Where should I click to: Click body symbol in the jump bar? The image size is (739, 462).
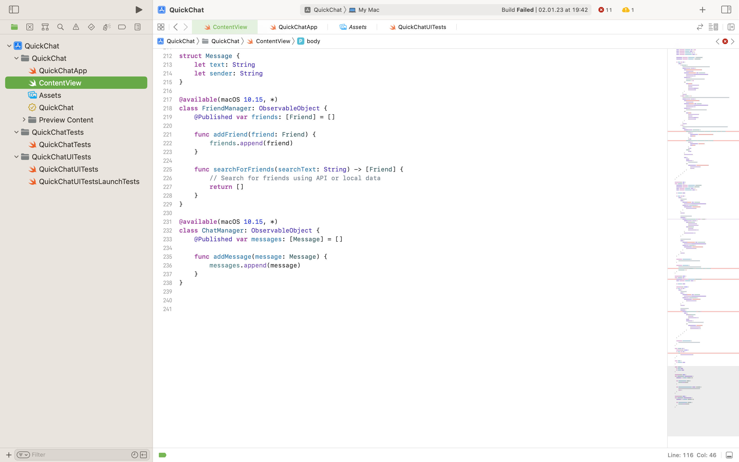click(309, 41)
